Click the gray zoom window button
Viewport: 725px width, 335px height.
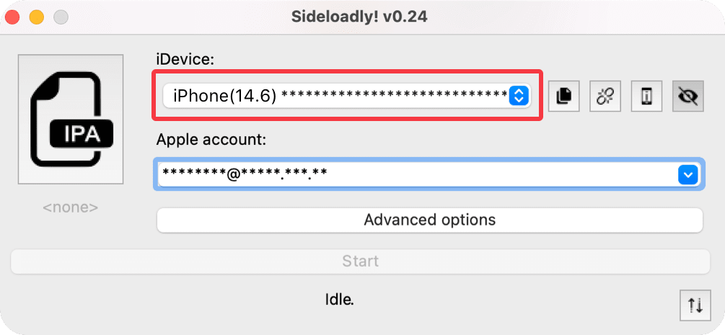(61, 17)
